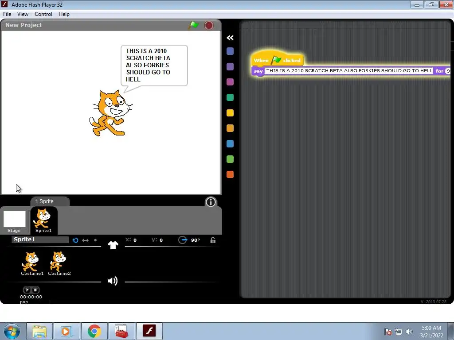The height and width of the screenshot is (340, 454).
Task: Click the Scratch cat sprite on stage
Action: point(110,113)
